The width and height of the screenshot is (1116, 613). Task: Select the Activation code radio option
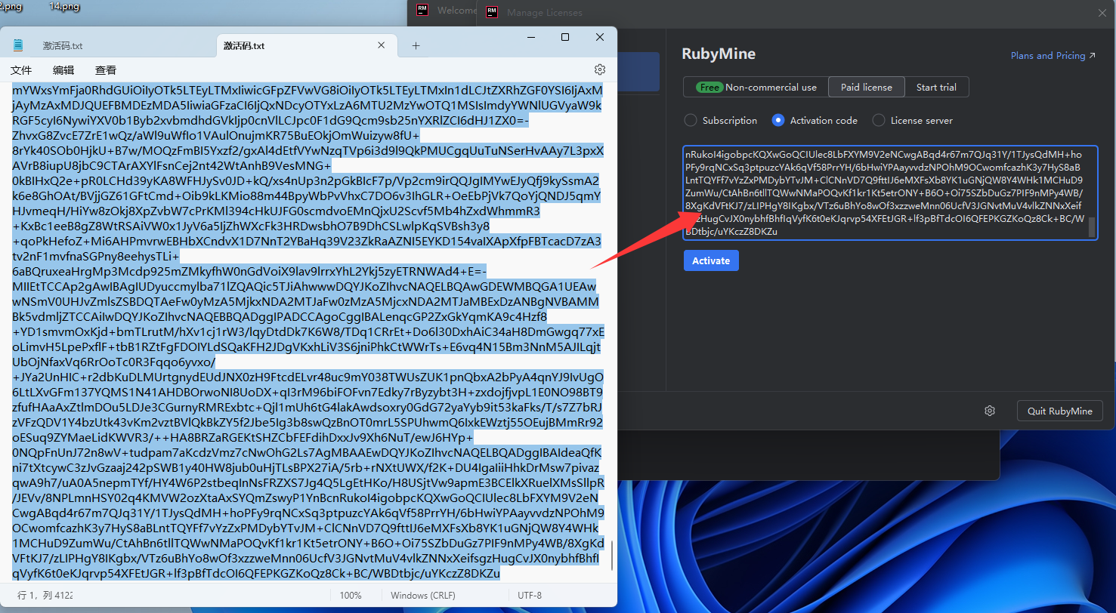click(815, 120)
